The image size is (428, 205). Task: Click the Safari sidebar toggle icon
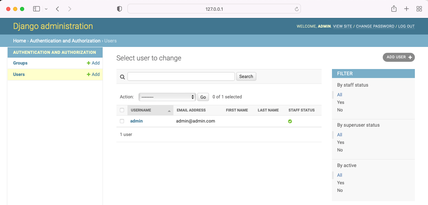(37, 9)
